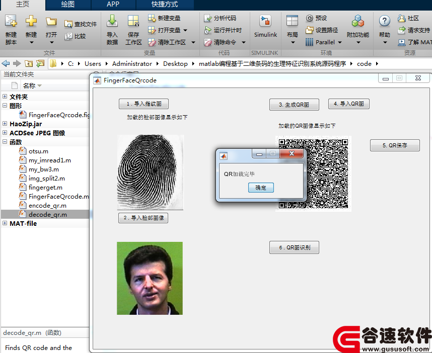This screenshot has width=432, height=353.
Task: Expand the 文件夹 group in file browser
Action: pyautogui.click(x=5, y=97)
